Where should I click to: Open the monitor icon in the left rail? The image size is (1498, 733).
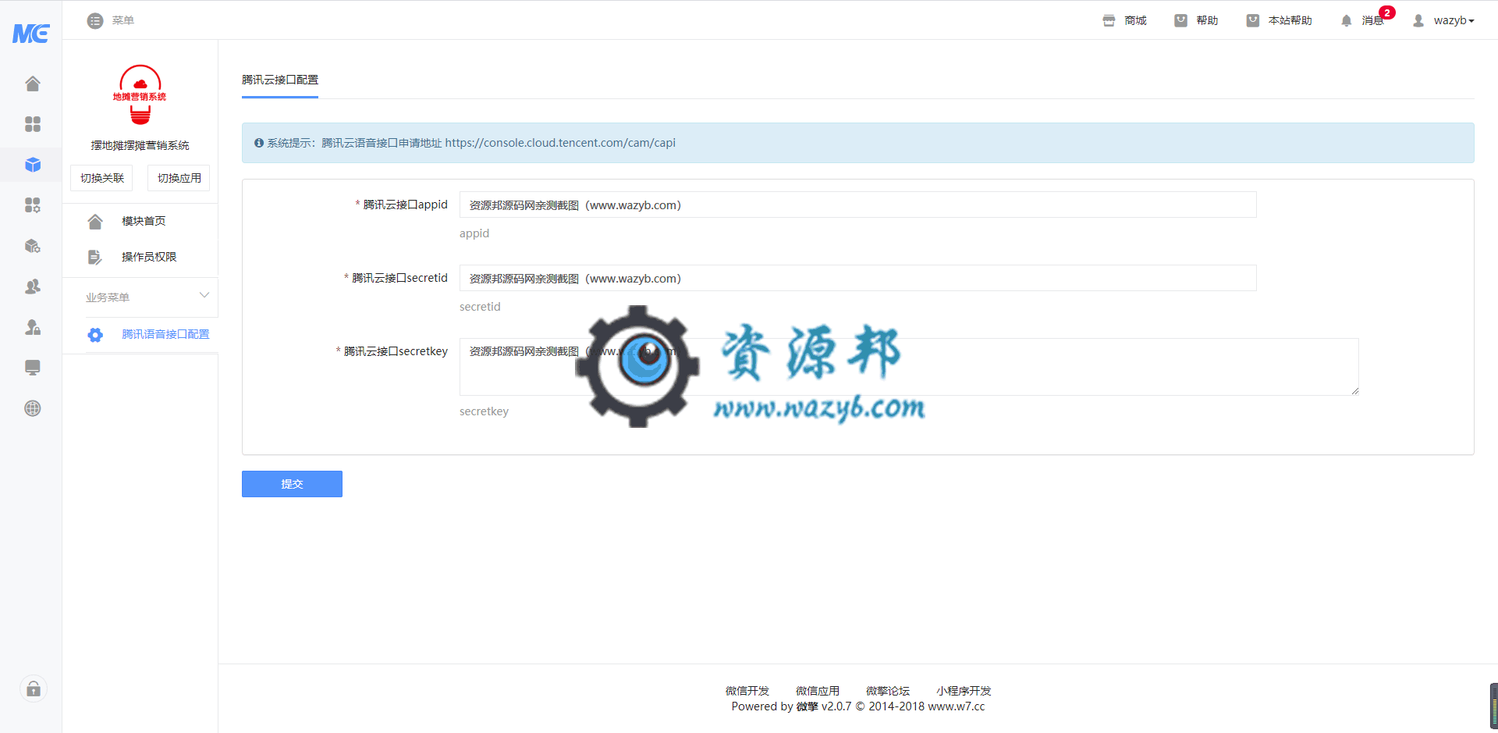pyautogui.click(x=33, y=368)
